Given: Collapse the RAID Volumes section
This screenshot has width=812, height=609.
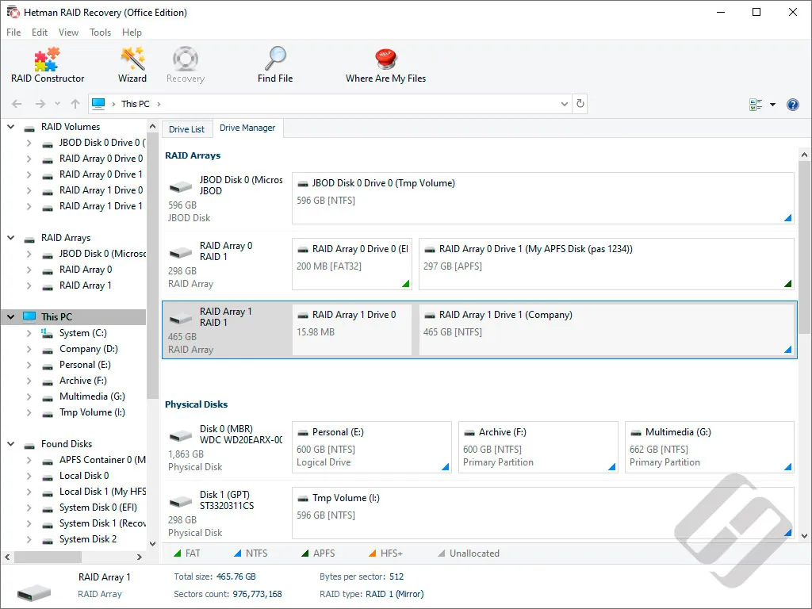Looking at the screenshot, I should (x=10, y=126).
